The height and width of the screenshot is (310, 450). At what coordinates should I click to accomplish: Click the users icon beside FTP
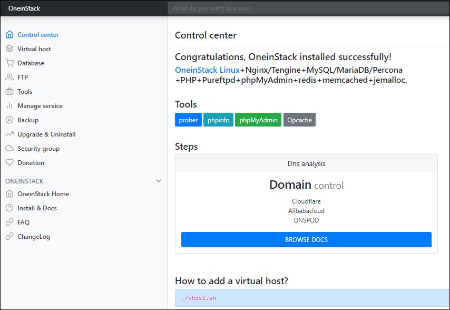coord(9,77)
